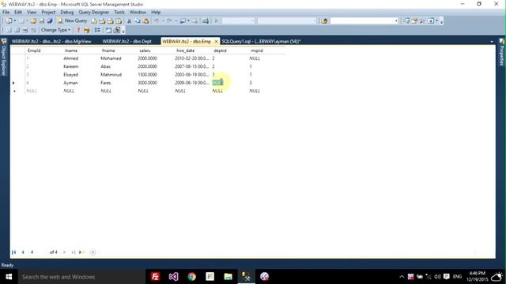Click the EmpId column header
Viewport: 506px width, 284px height.
click(x=34, y=50)
